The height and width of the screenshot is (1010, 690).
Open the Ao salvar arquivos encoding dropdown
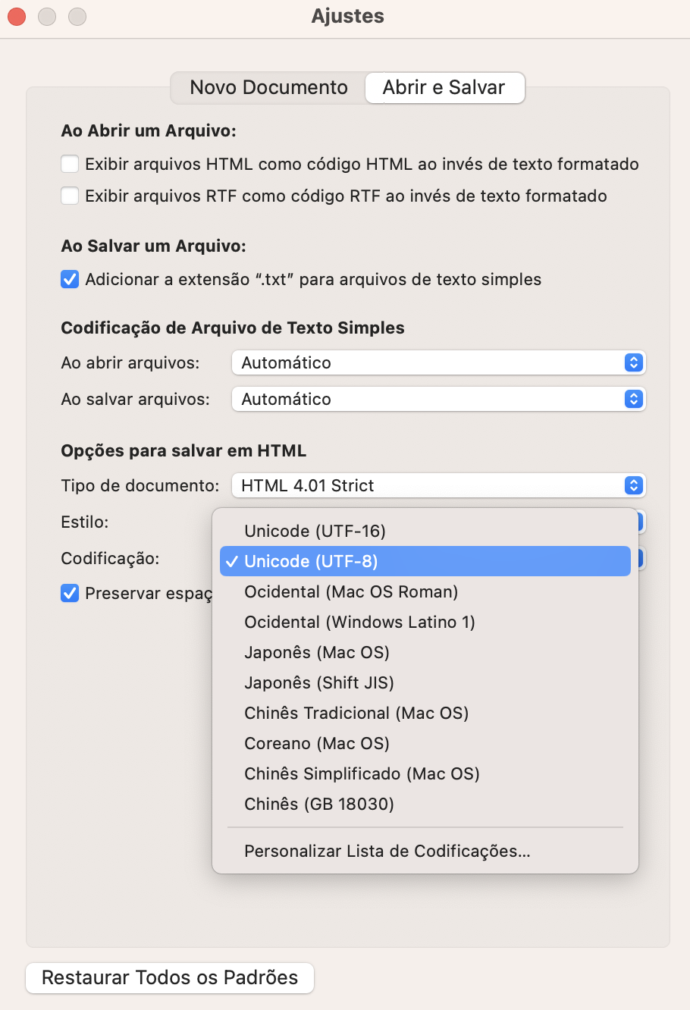pos(438,399)
